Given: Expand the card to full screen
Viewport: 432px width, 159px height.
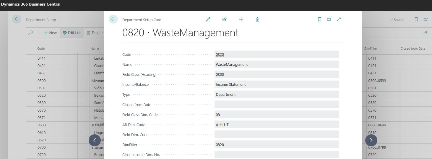Looking at the screenshot, I should 339,19.
